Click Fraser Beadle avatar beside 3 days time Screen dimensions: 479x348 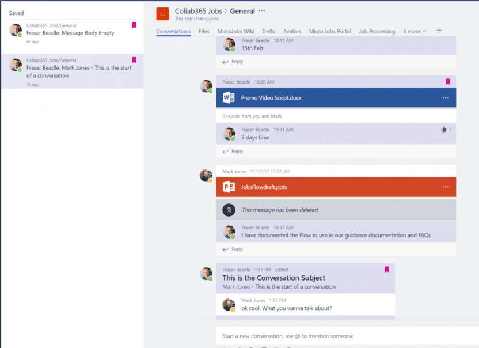[x=229, y=134]
